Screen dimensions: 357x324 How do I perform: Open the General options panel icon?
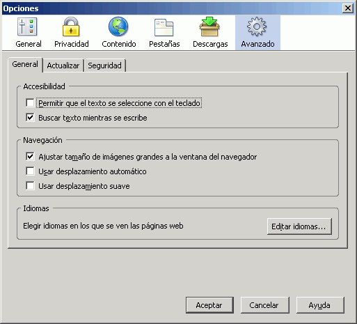pos(28,33)
